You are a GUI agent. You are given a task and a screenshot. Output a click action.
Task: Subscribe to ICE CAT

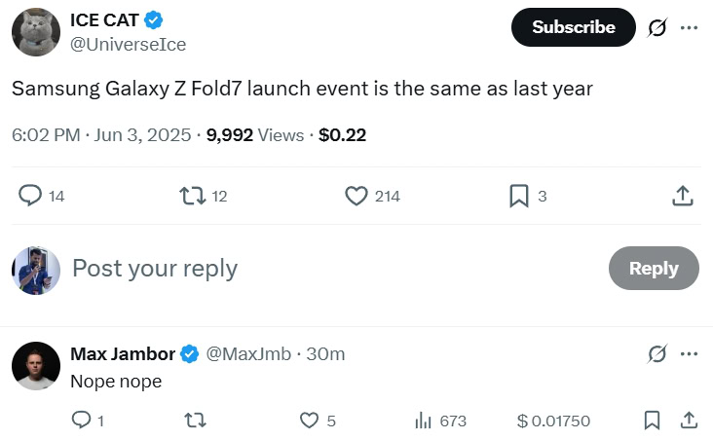click(x=573, y=27)
